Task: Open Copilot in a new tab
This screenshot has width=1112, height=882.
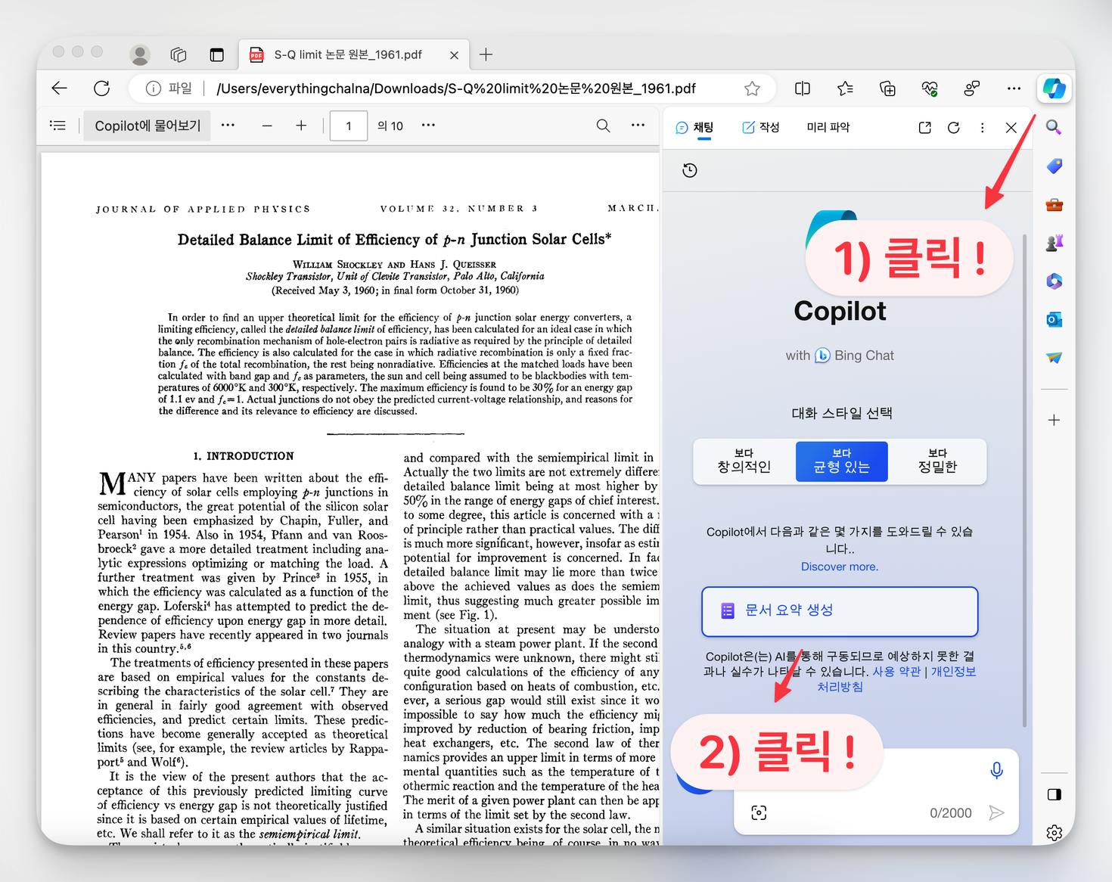Action: click(x=924, y=127)
